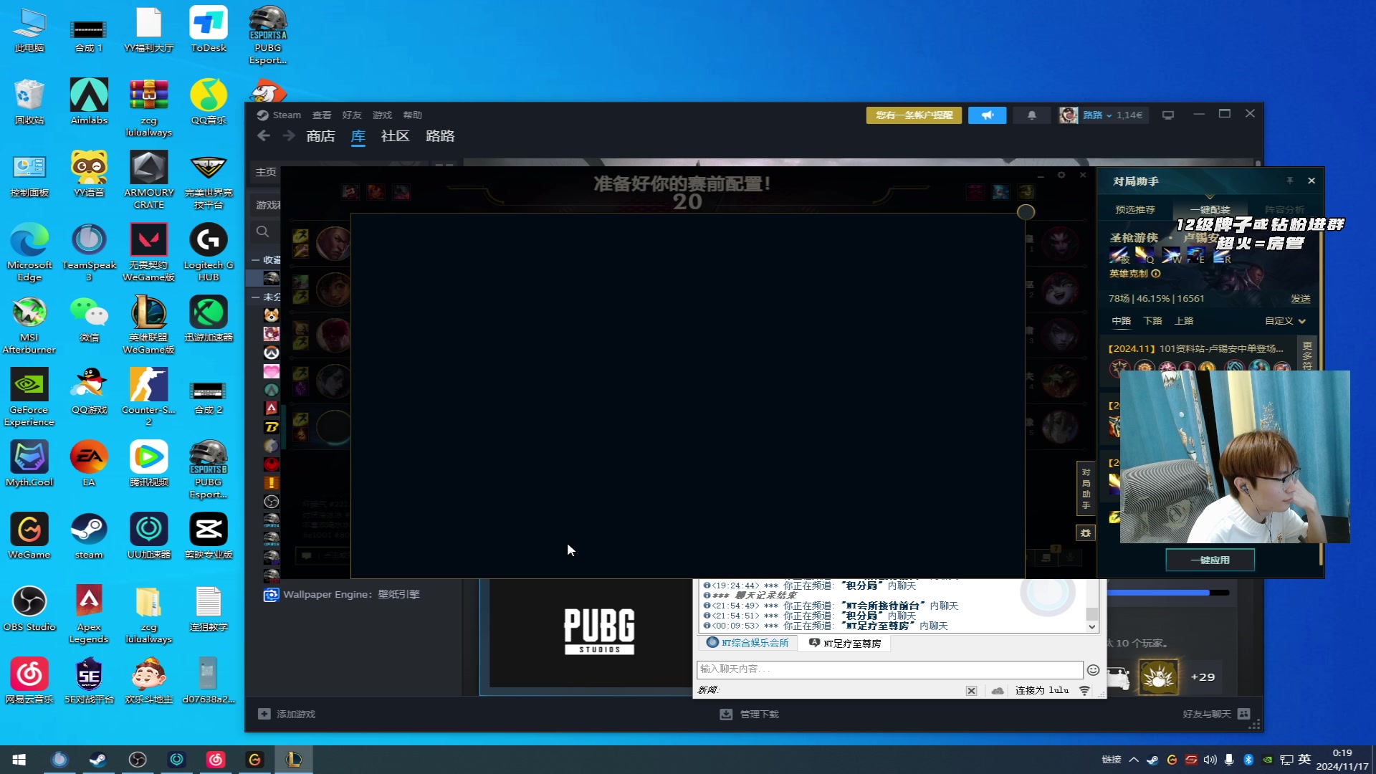
Task: Expand the 自定义 dropdown
Action: 1285,321
